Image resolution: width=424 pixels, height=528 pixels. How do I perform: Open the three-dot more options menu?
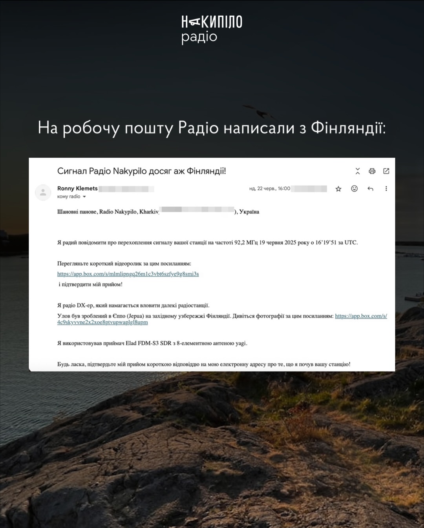[x=386, y=189]
